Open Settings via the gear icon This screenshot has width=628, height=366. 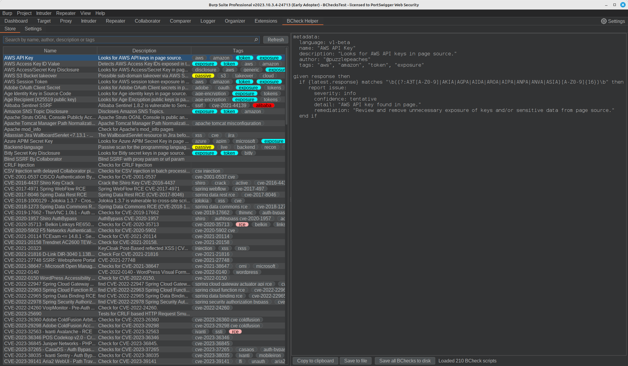[613, 21]
